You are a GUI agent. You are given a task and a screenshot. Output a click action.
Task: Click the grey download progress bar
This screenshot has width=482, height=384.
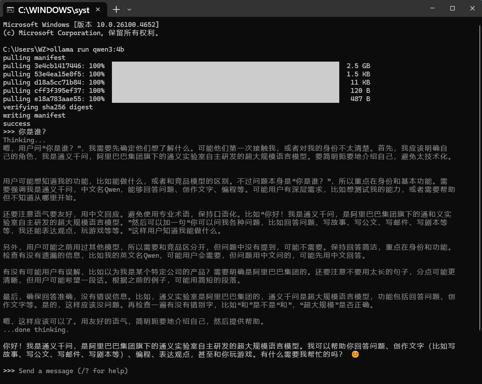point(225,82)
